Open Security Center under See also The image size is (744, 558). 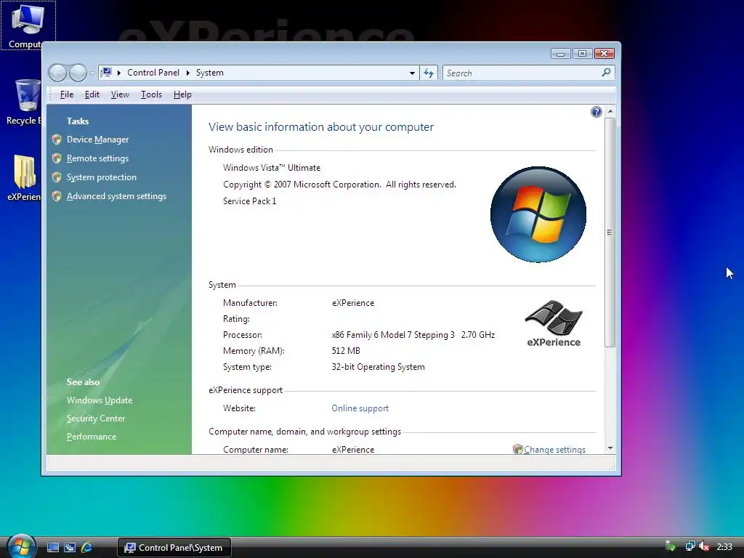coord(96,418)
